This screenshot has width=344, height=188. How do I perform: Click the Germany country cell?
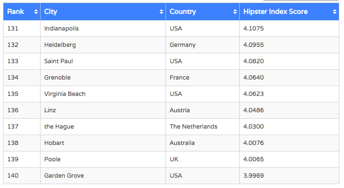[x=182, y=45]
